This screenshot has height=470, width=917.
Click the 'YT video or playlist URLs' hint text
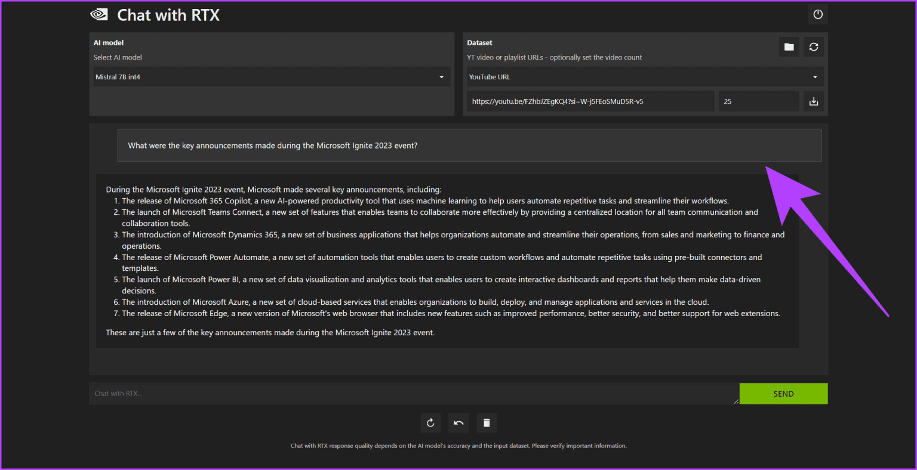555,57
